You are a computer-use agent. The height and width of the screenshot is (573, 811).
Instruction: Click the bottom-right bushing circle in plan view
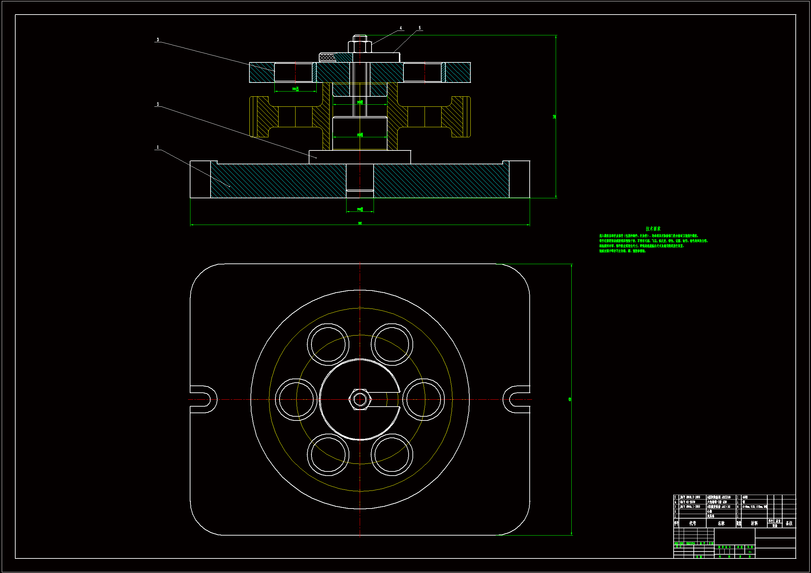tap(392, 455)
